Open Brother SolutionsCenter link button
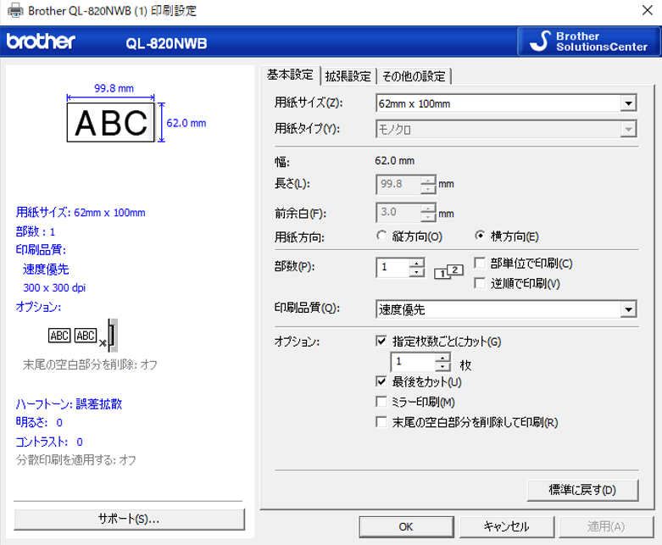This screenshot has height=545, width=662. (x=588, y=42)
